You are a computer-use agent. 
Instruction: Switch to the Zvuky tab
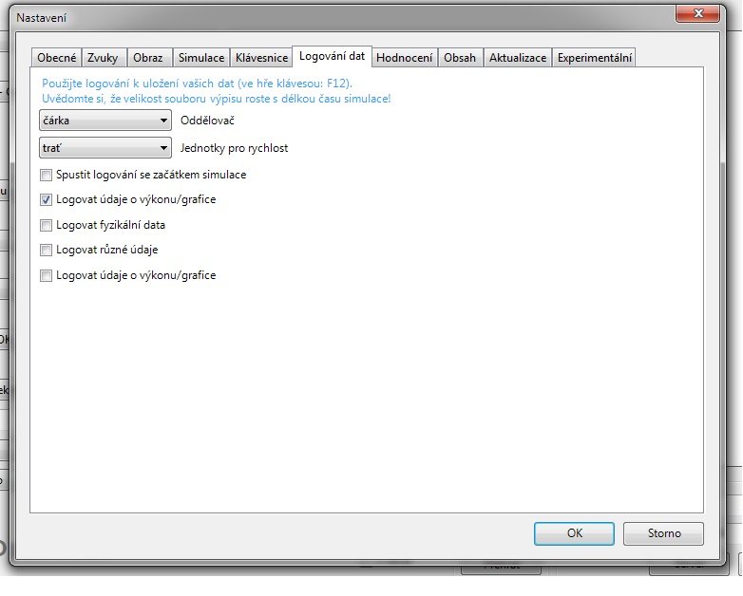click(x=103, y=58)
